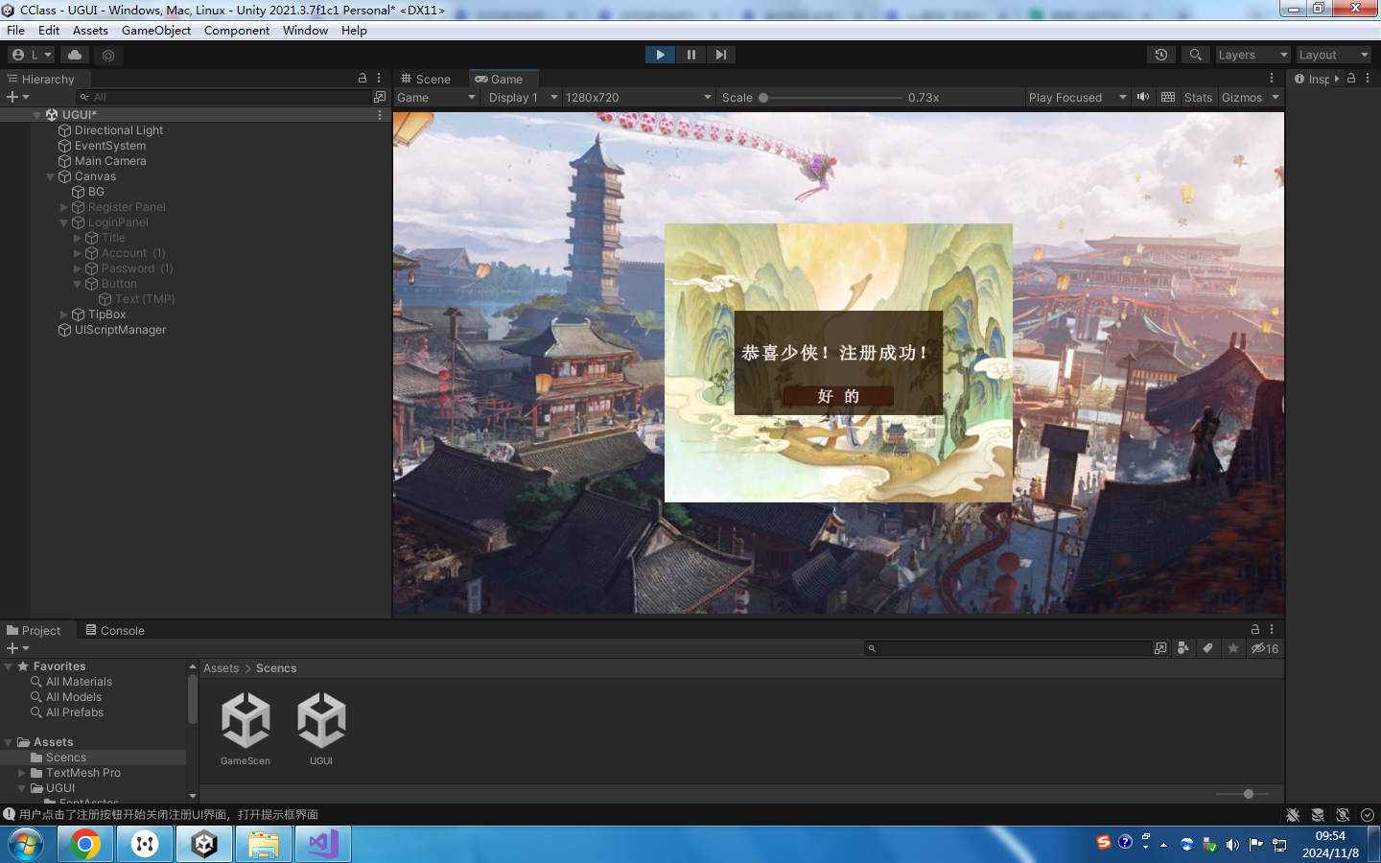Select Main Camera in the Hierarchy
Image resolution: width=1381 pixels, height=863 pixels.
point(110,161)
